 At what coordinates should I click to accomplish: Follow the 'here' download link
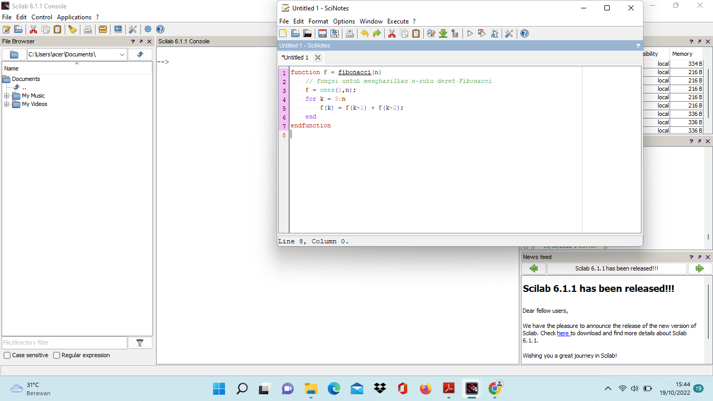pos(563,333)
